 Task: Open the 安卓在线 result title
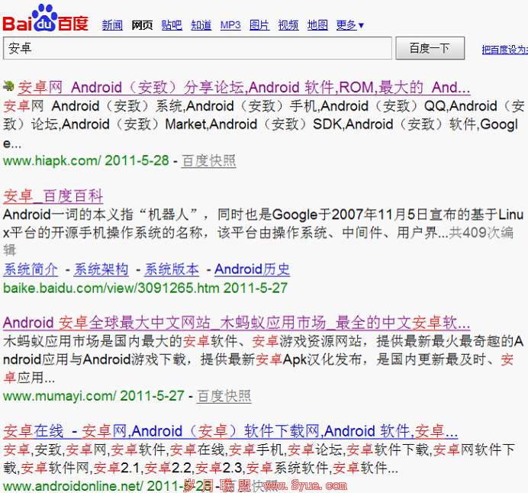click(x=230, y=431)
